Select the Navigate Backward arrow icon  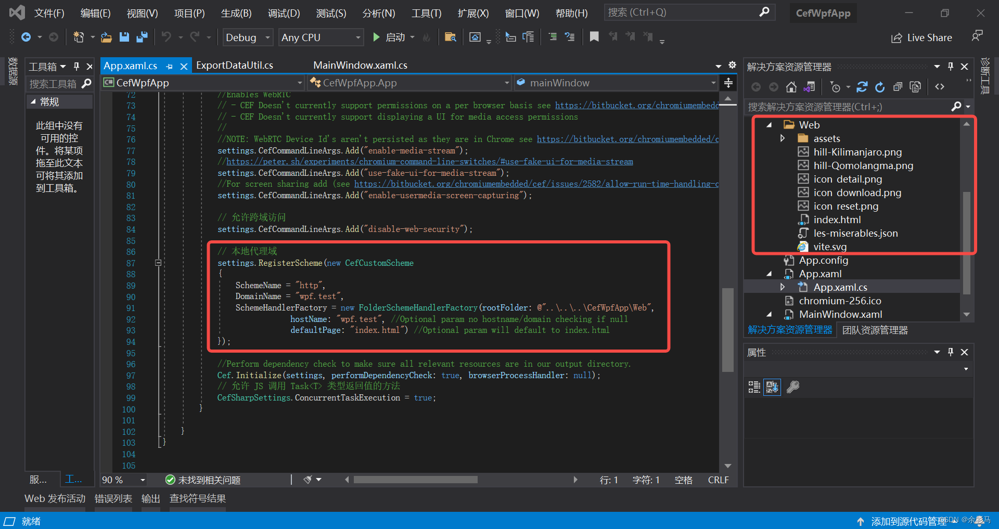tap(27, 37)
